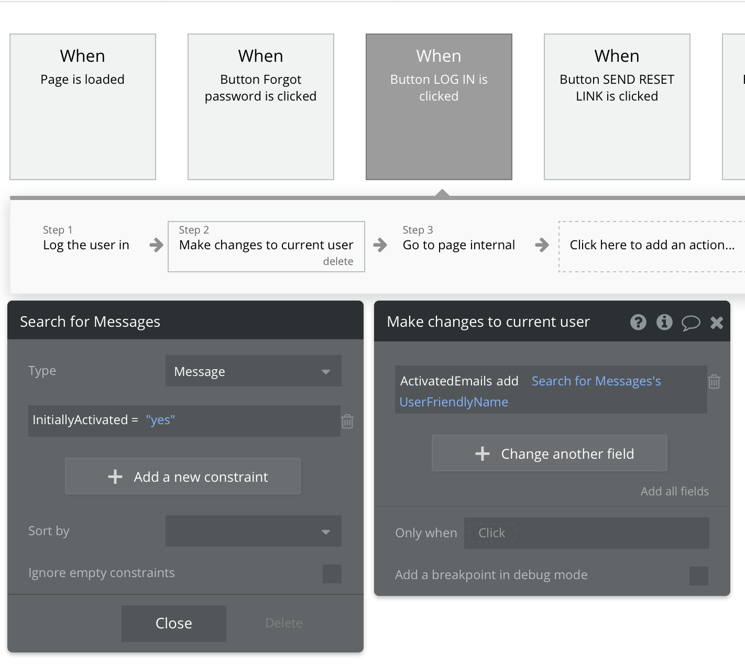745x664 pixels.
Task: Toggle Ignore empty constraints checkbox
Action: (x=332, y=574)
